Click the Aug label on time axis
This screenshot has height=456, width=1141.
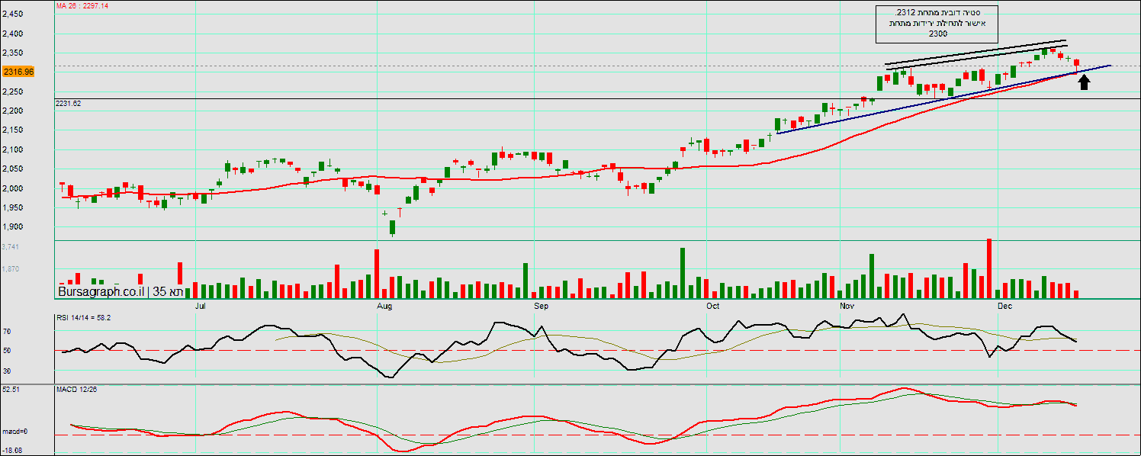[384, 307]
